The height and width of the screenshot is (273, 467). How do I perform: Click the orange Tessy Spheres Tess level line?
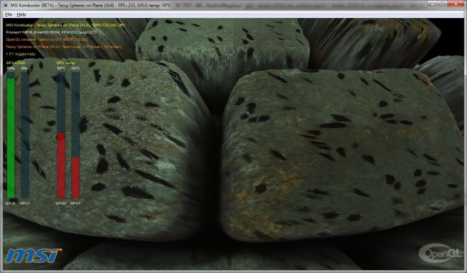(x=64, y=47)
